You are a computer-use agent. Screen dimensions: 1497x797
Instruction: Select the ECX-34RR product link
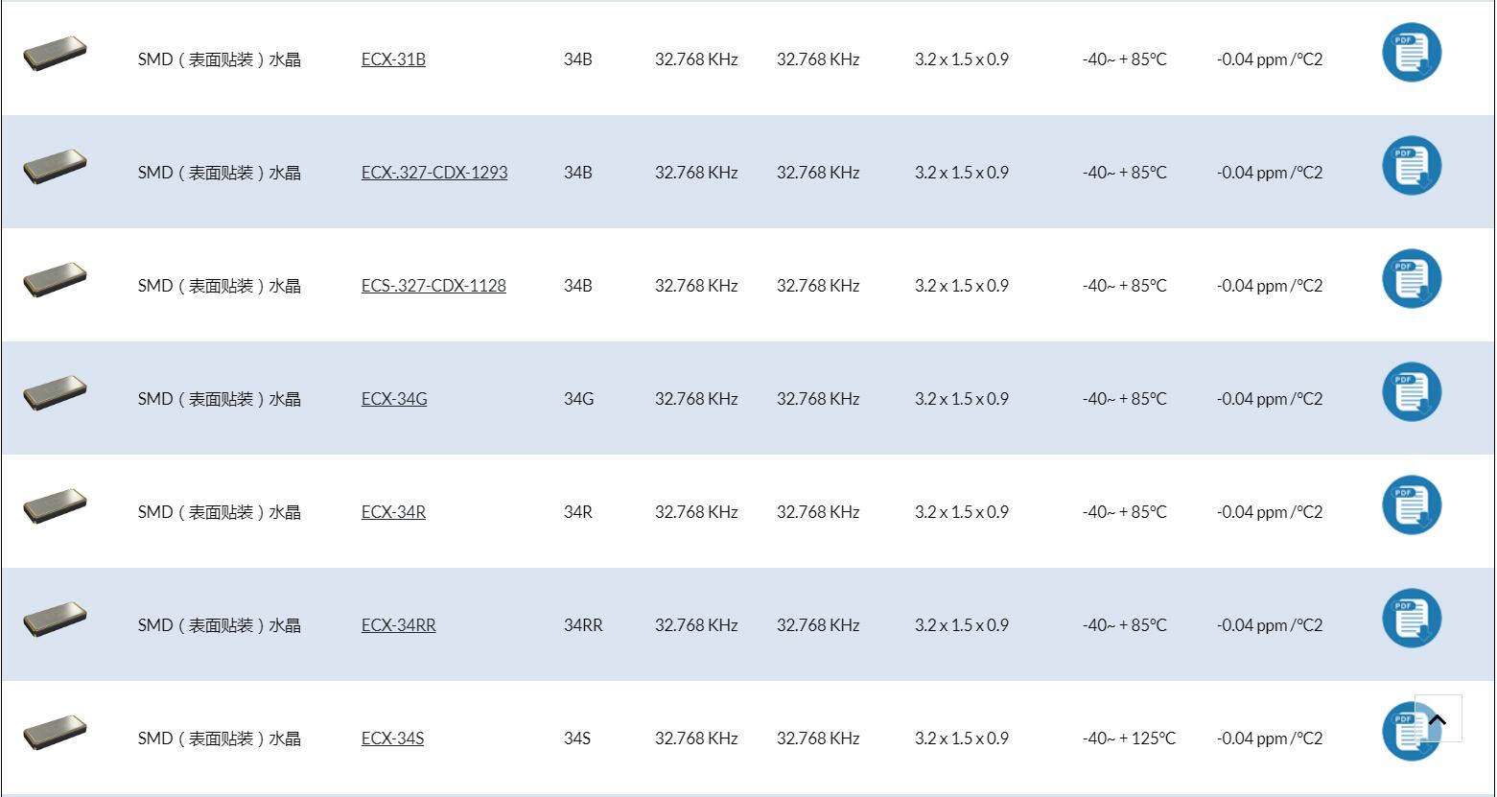(x=398, y=625)
